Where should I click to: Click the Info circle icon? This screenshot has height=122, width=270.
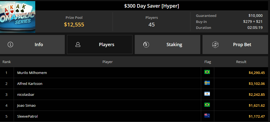click(10, 44)
